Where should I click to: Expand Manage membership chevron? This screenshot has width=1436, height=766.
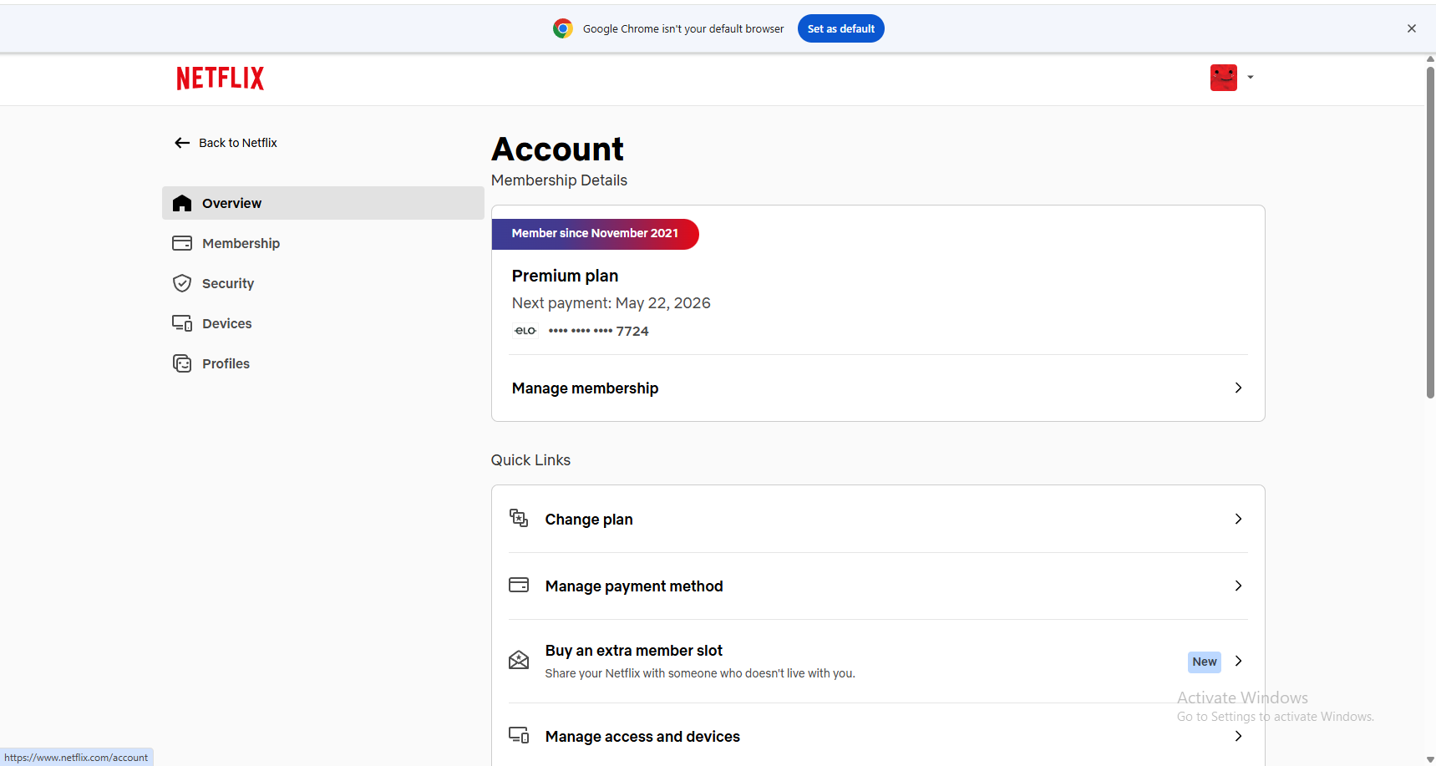[x=1238, y=388]
